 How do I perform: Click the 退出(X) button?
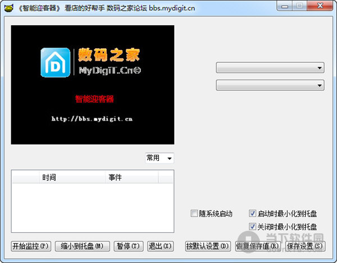point(160,246)
